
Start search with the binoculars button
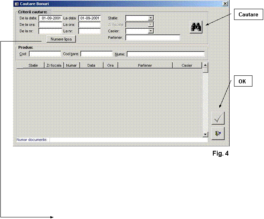196,27
